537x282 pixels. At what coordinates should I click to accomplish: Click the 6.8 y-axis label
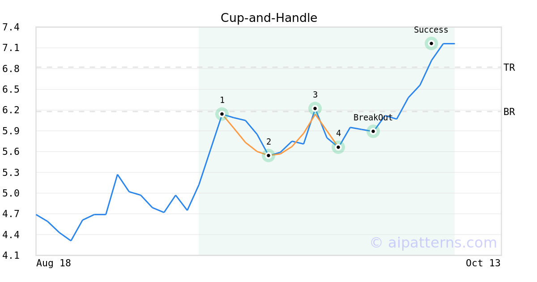pyautogui.click(x=11, y=69)
